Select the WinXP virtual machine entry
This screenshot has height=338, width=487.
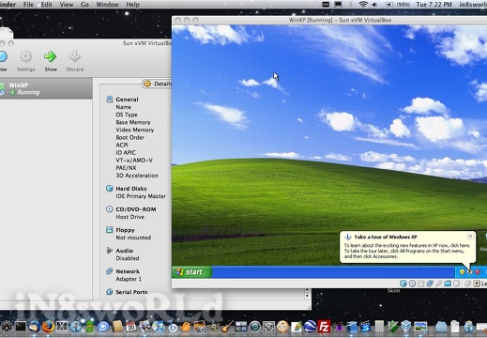tap(46, 88)
